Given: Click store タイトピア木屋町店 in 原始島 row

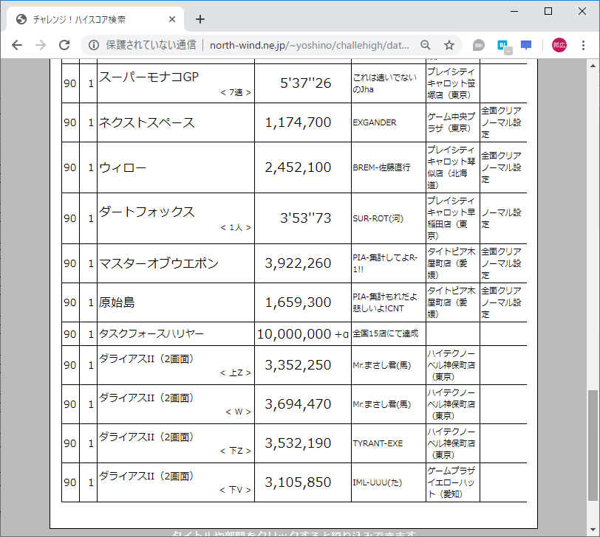Looking at the screenshot, I should point(451,302).
